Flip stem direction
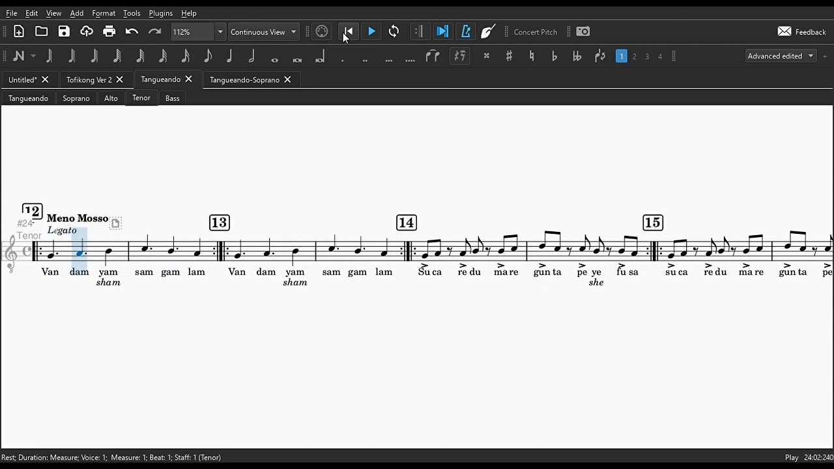The width and height of the screenshot is (834, 469). tap(600, 57)
